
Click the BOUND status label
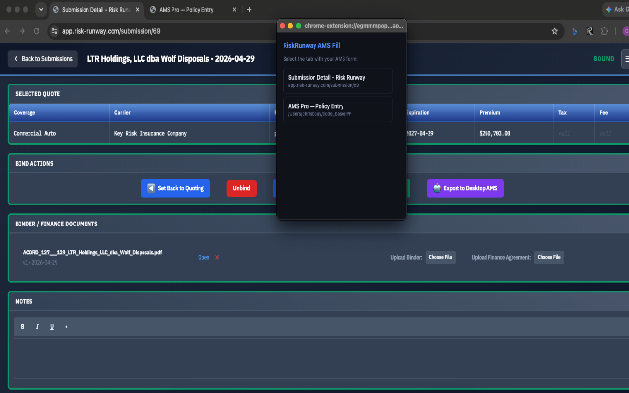click(603, 59)
